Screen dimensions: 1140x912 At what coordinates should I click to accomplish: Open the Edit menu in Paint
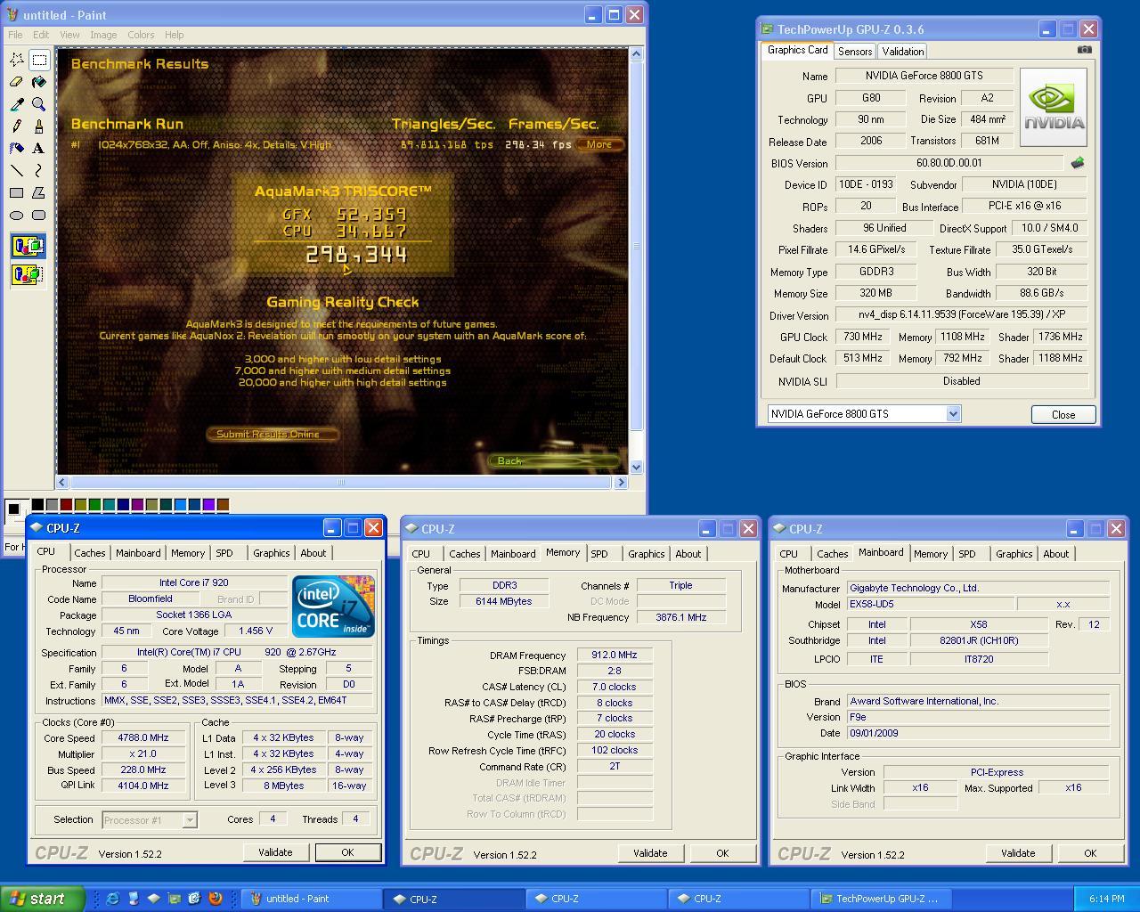(41, 35)
